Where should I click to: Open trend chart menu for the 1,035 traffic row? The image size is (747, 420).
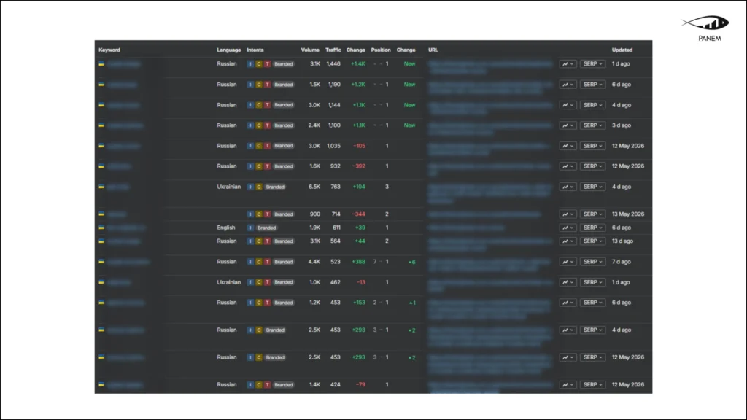[x=568, y=146]
